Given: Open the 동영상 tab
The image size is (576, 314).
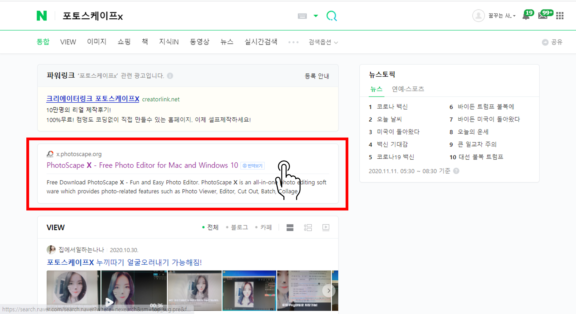Looking at the screenshot, I should [x=199, y=42].
